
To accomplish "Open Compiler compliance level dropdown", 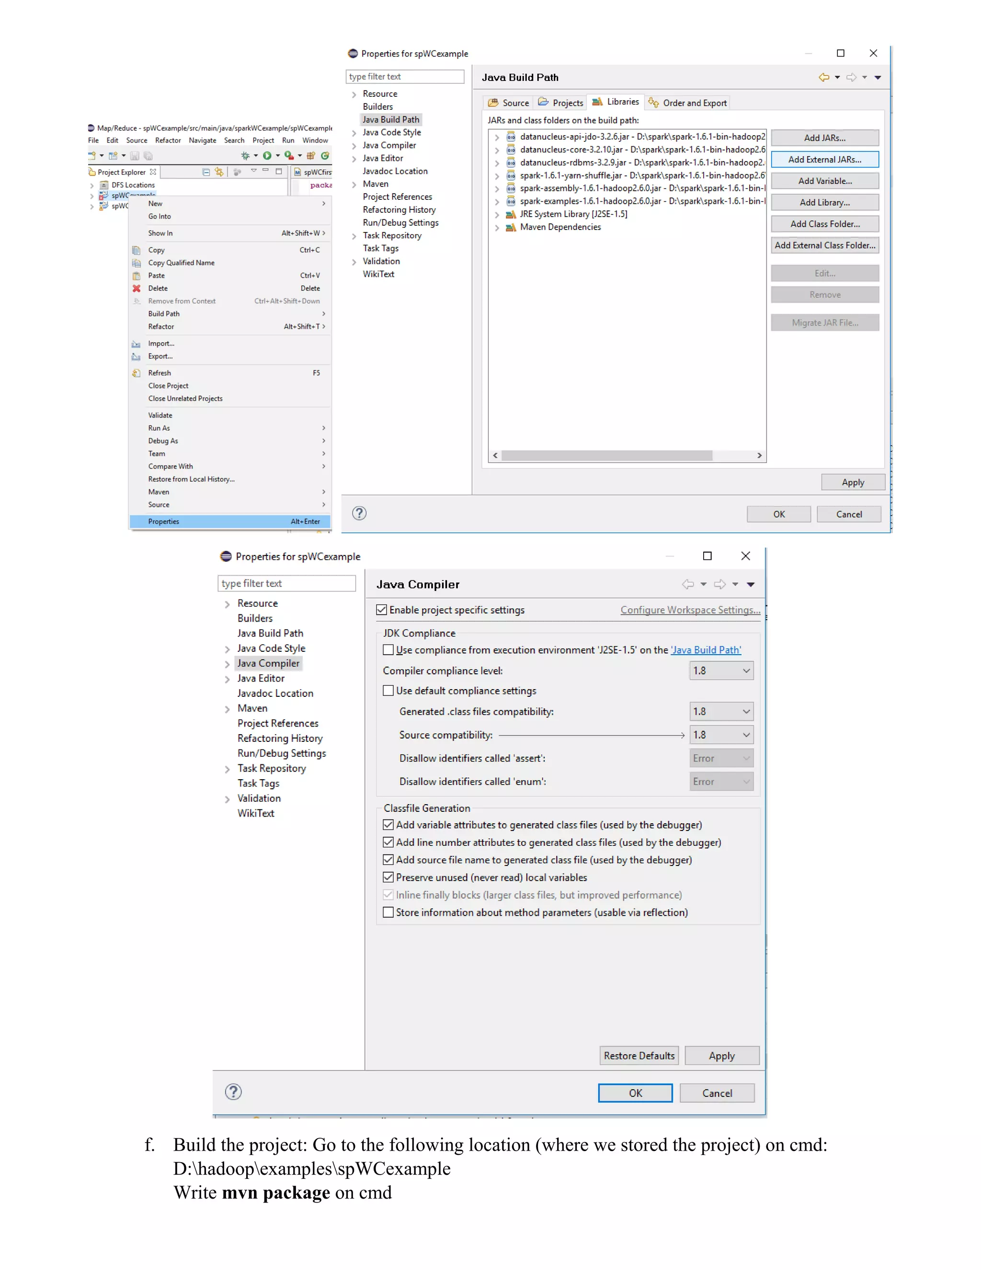I will click(721, 671).
